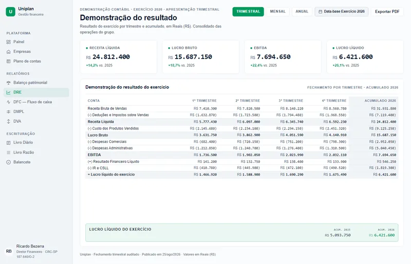The width and height of the screenshot is (411, 264).
Task: Click the DMPL icon in sidebar
Action: (9, 111)
